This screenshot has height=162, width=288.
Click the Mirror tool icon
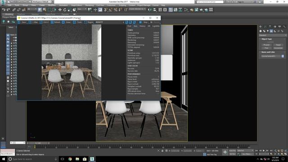pyautogui.click(x=150, y=9)
